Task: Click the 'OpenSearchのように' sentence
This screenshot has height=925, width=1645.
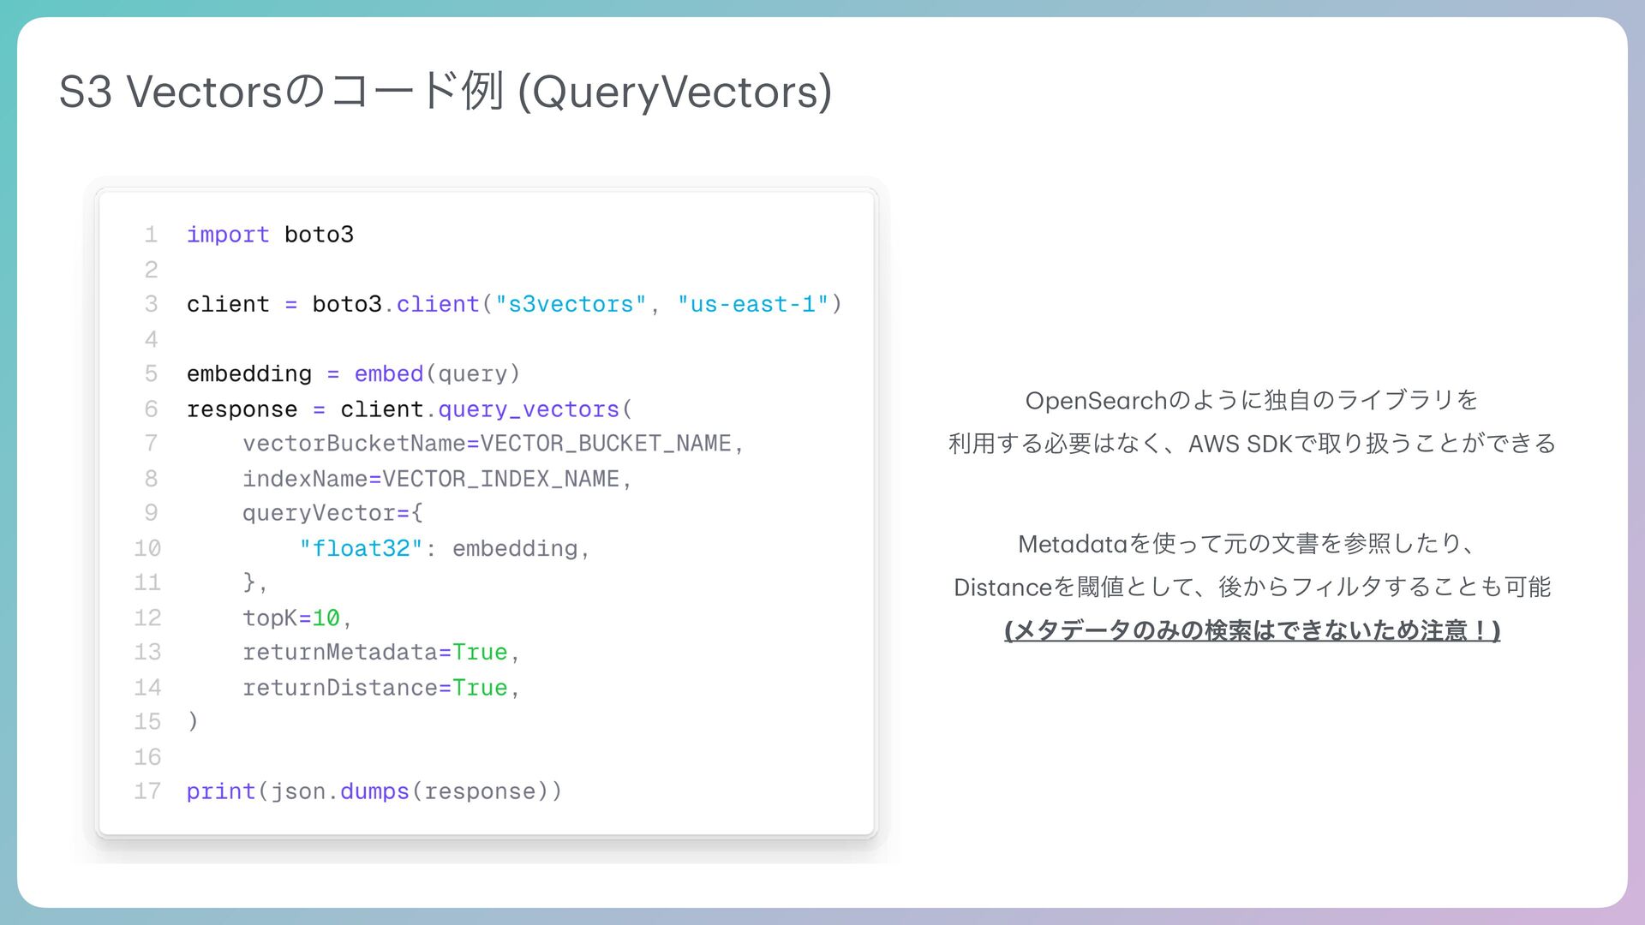Action: (1252, 400)
